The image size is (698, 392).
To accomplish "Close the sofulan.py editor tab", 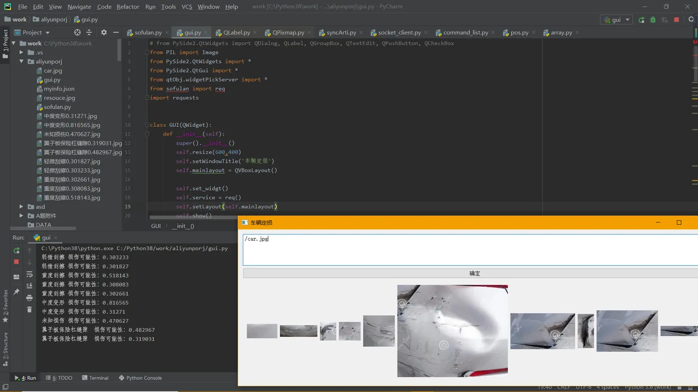I will (167, 33).
